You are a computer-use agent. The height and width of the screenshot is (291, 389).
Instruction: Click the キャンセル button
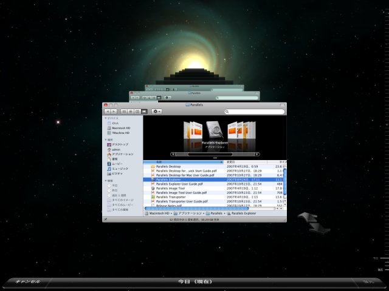click(x=28, y=281)
